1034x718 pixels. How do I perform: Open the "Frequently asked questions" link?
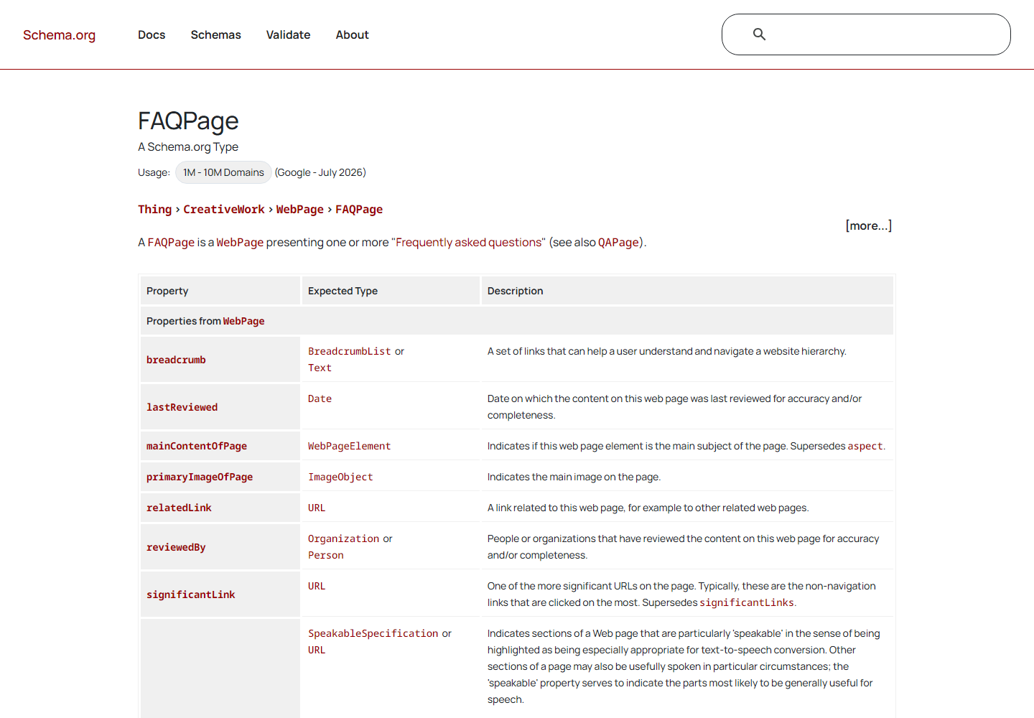tap(468, 243)
